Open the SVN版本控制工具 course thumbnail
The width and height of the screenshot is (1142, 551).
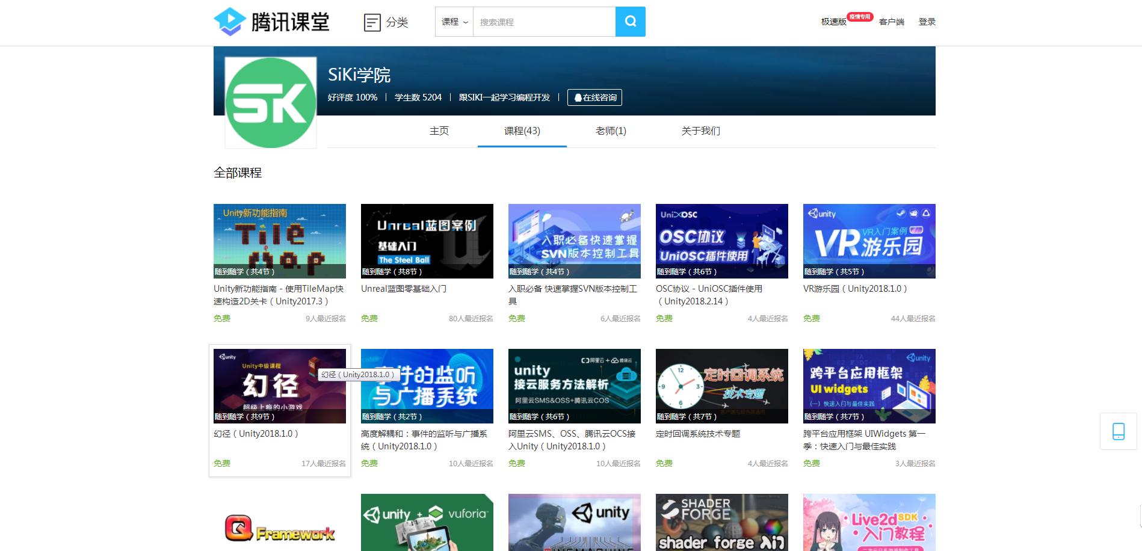click(575, 241)
